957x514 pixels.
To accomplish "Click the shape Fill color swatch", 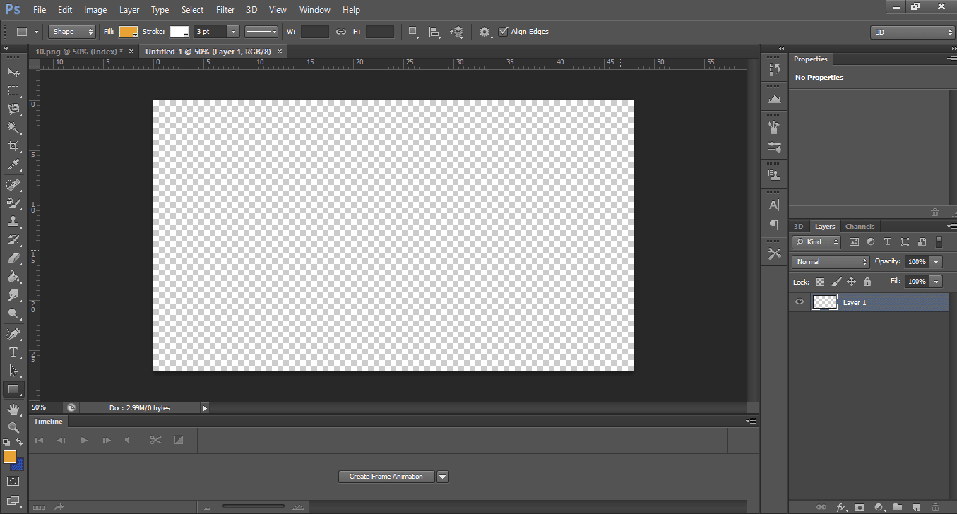I will pos(128,32).
